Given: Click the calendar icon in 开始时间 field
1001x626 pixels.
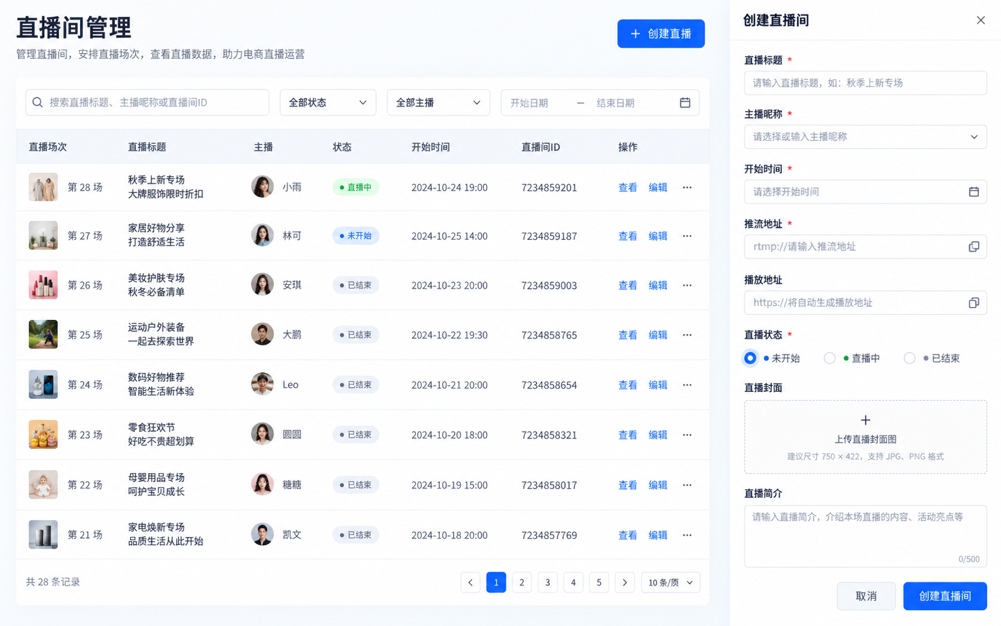Looking at the screenshot, I should click(x=974, y=192).
